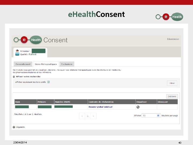Click the patient user avatar icon
This screenshot has width=193, height=145.
17,53
